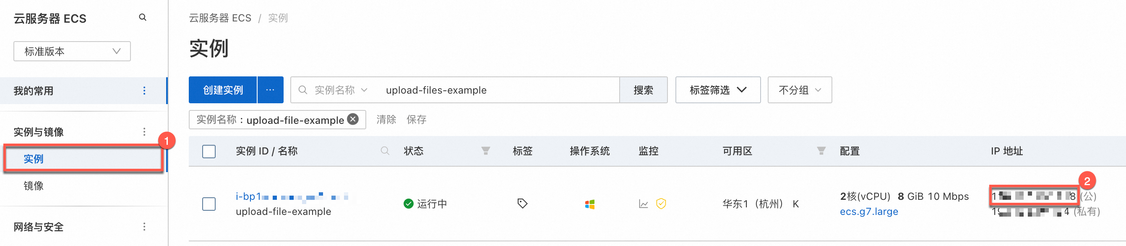Viewport: 1126px width, 246px height.
Task: Open the ecs.g7.large instance type link
Action: click(x=868, y=212)
